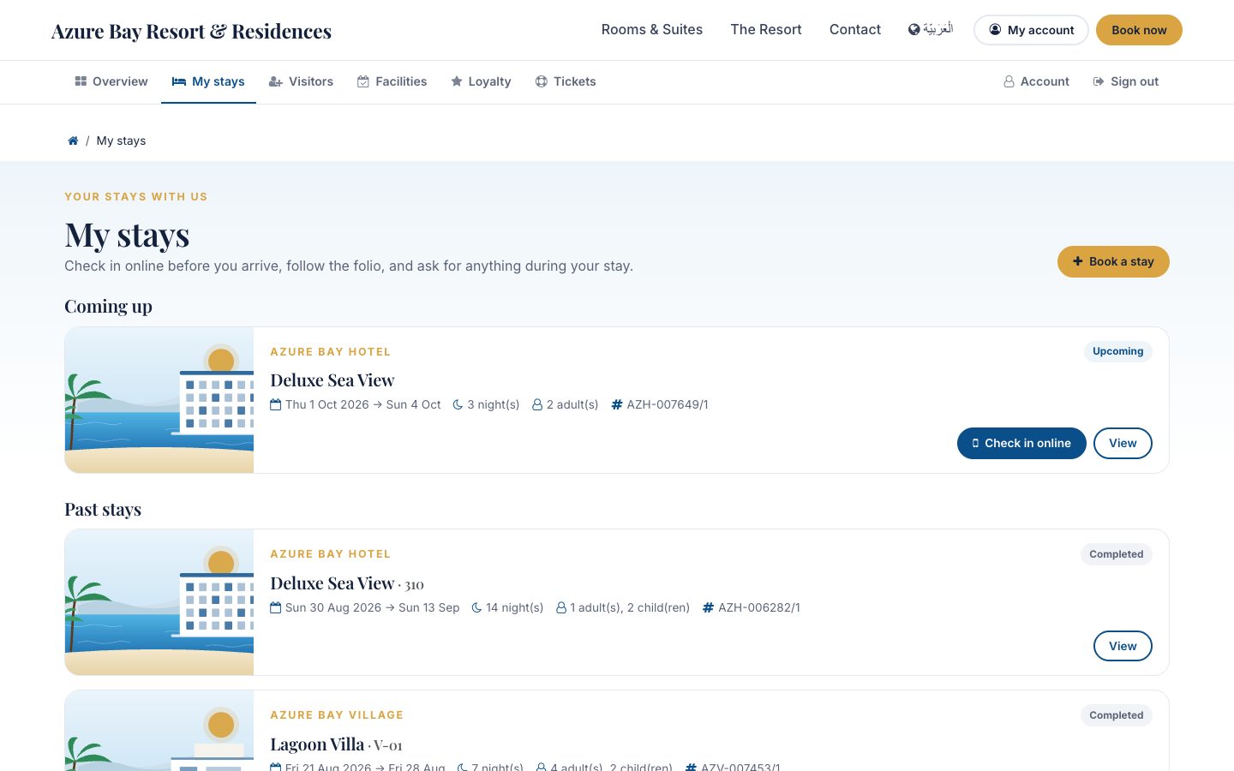Open the Contact page link
This screenshot has width=1234, height=771.
tap(855, 29)
